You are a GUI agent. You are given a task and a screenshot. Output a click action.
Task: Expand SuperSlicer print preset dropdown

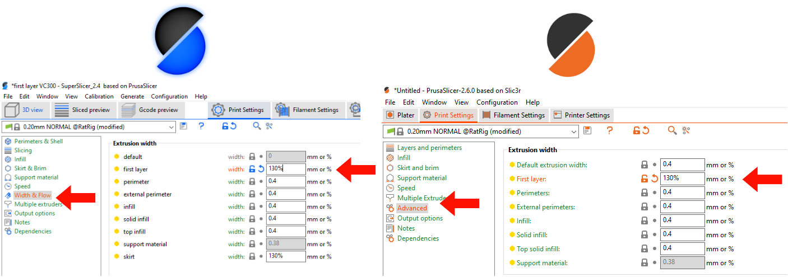click(x=170, y=127)
